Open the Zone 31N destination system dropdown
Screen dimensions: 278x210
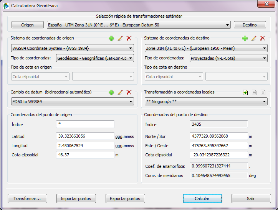(206, 48)
